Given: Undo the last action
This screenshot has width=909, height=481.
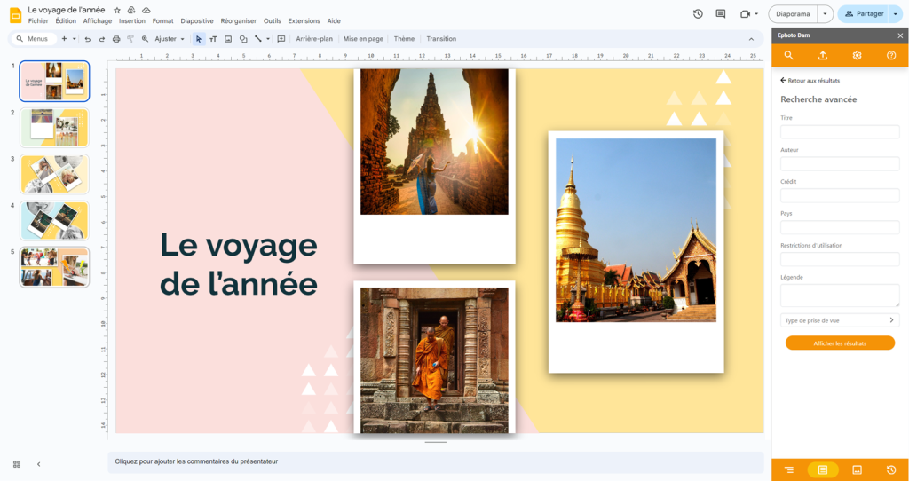Looking at the screenshot, I should 88,39.
